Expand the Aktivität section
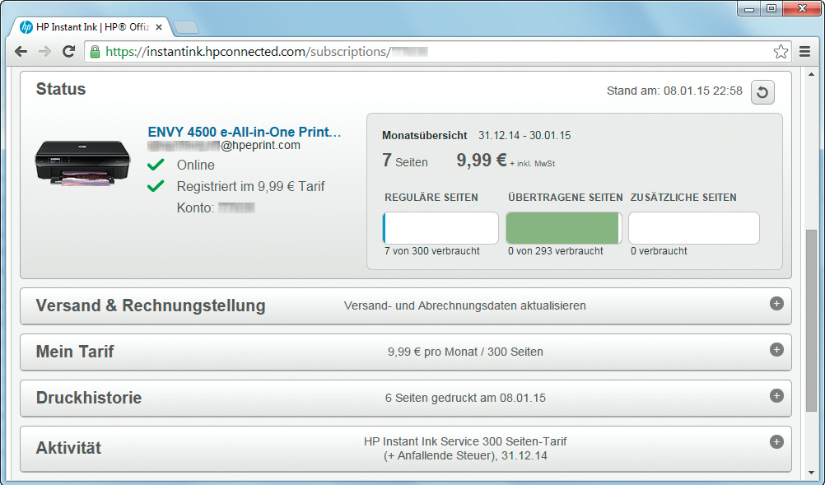 click(776, 442)
